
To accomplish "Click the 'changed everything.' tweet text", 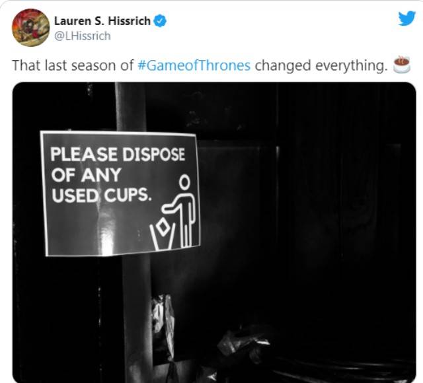I will 321,66.
